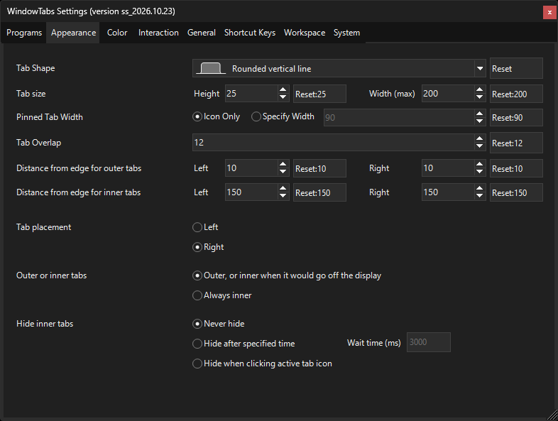Screen dimensions: 558x421
Task: Select the Appearance tab
Action: click(x=73, y=33)
